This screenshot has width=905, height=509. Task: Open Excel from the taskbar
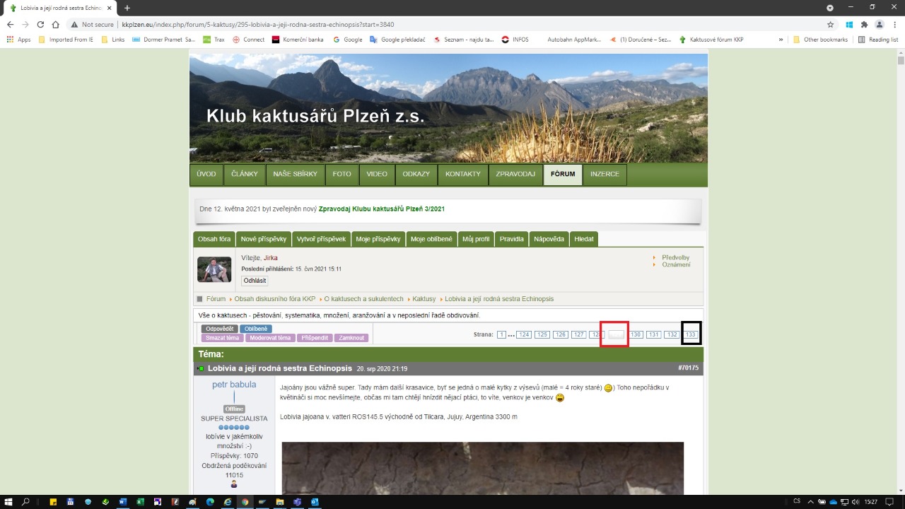140,501
